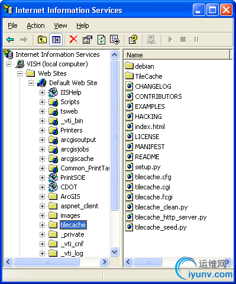Image resolution: width=236 pixels, height=284 pixels.
Task: Select the Printers virtual directory icon
Action: click(x=53, y=130)
